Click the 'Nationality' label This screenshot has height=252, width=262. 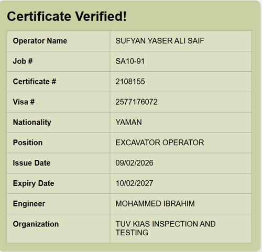[x=32, y=122]
